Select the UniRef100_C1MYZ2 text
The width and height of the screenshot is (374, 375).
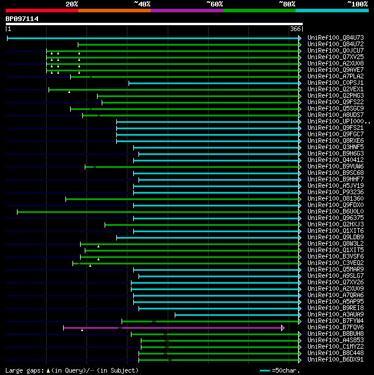(335, 347)
